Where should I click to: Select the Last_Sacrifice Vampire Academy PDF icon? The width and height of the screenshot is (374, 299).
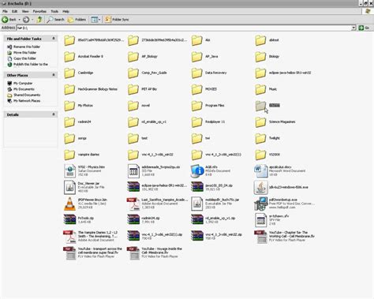[133, 204]
